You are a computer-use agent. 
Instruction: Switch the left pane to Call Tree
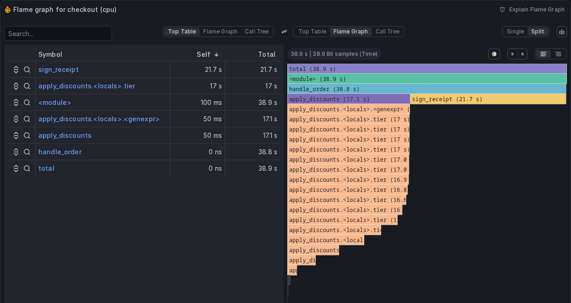pos(257,32)
